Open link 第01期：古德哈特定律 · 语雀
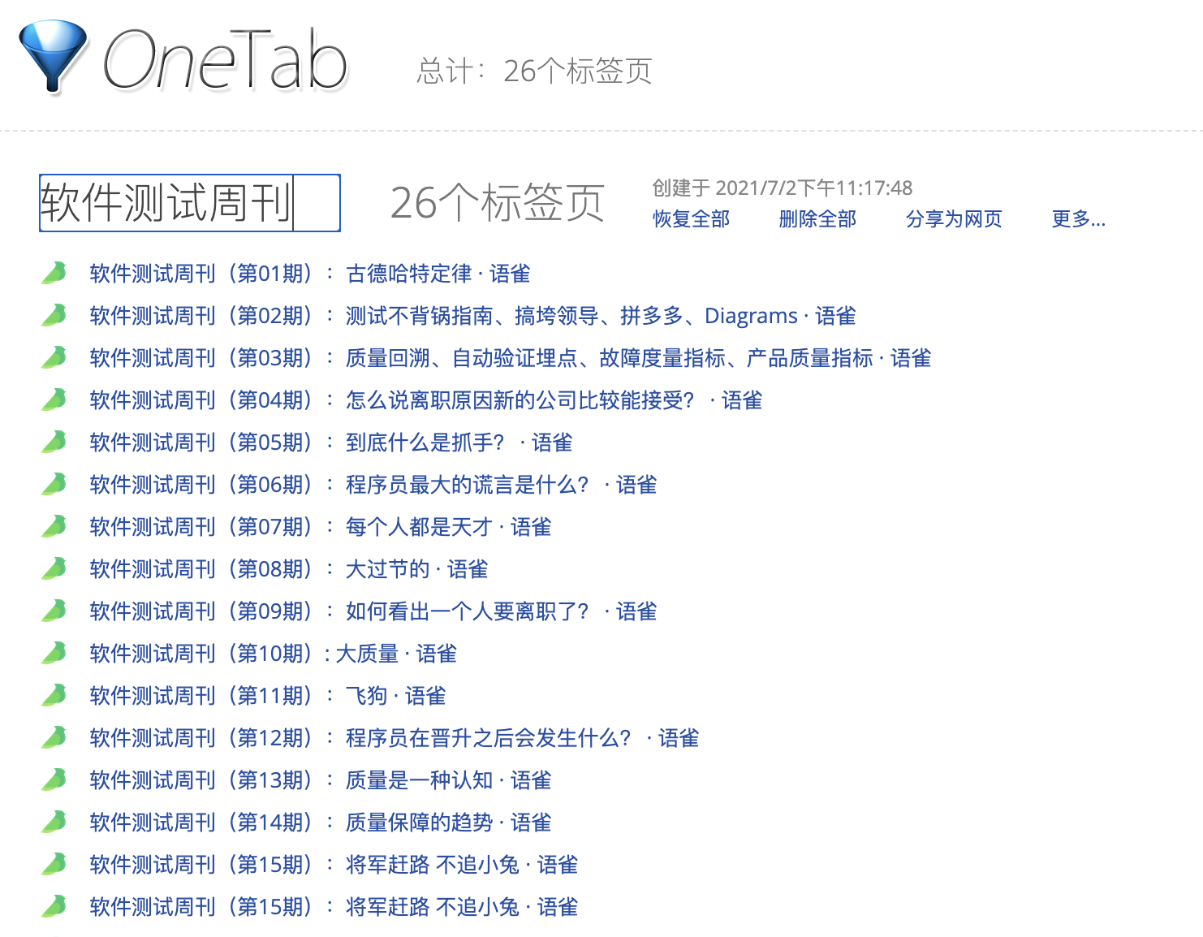Screen dimensions: 1203x937 [x=310, y=274]
